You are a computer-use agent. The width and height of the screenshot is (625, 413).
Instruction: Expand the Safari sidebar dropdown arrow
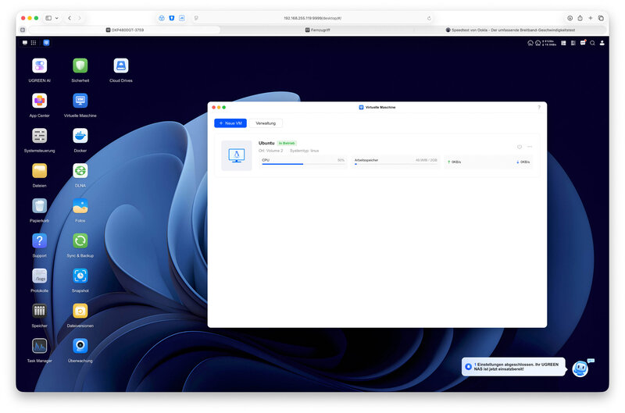pos(56,18)
